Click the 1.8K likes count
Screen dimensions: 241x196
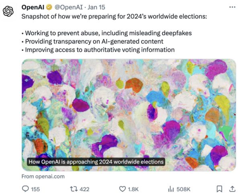[134, 189]
